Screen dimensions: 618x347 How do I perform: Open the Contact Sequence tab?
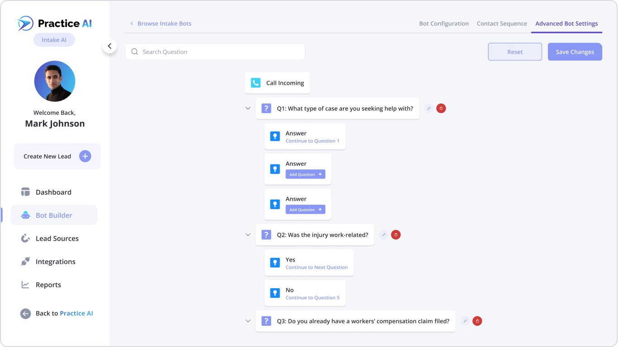pos(502,23)
